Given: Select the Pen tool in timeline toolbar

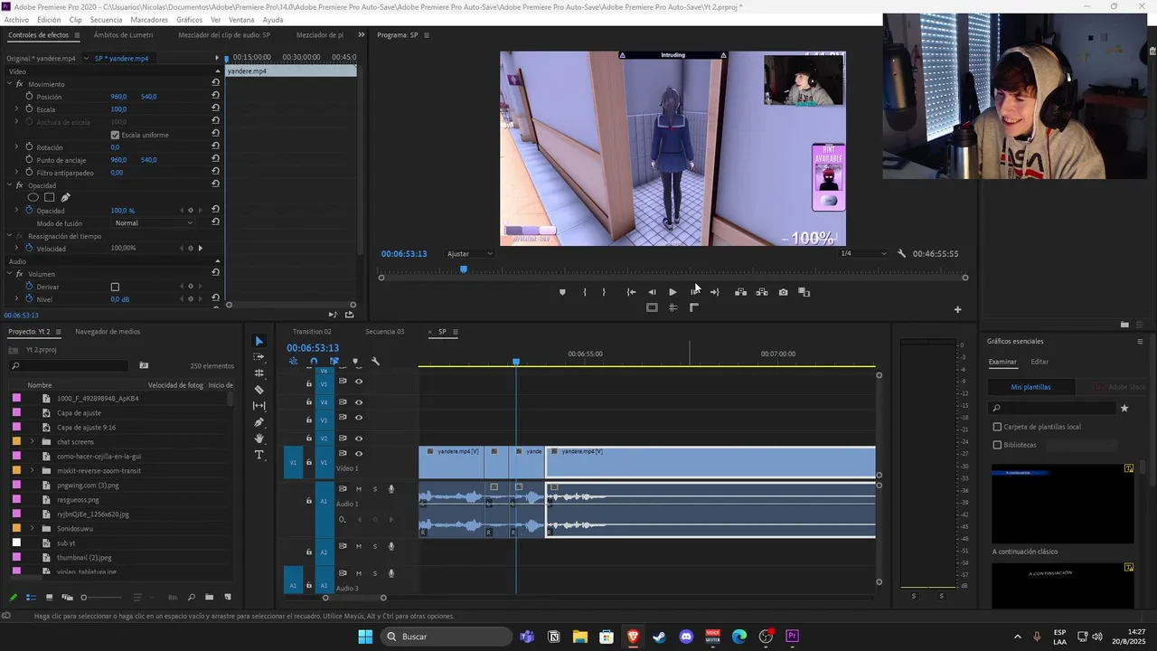Looking at the screenshot, I should coord(259,422).
